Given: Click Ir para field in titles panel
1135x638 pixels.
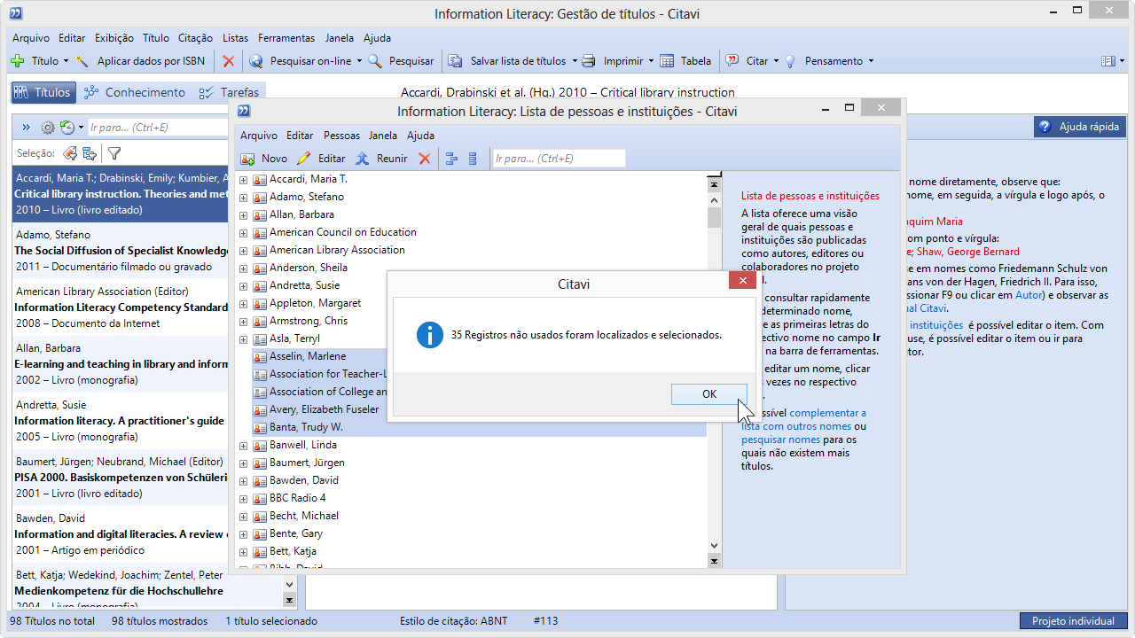Looking at the screenshot, I should click(x=160, y=128).
